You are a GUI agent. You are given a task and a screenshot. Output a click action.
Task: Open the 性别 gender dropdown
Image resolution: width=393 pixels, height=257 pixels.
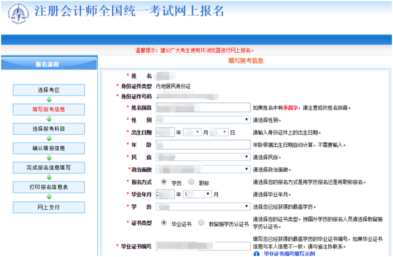click(x=203, y=120)
